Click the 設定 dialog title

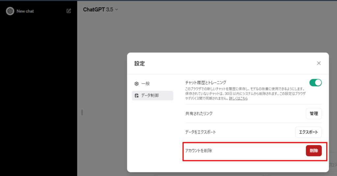tap(140, 64)
